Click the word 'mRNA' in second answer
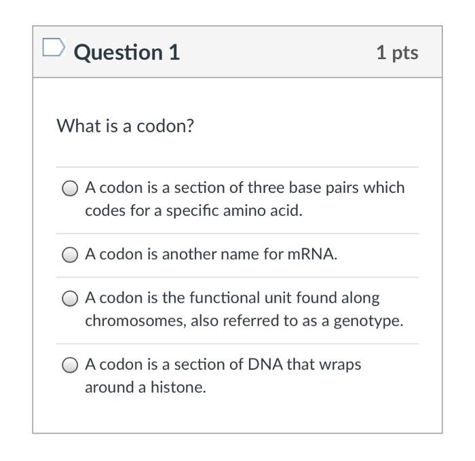The height and width of the screenshot is (461, 475). coord(312,254)
